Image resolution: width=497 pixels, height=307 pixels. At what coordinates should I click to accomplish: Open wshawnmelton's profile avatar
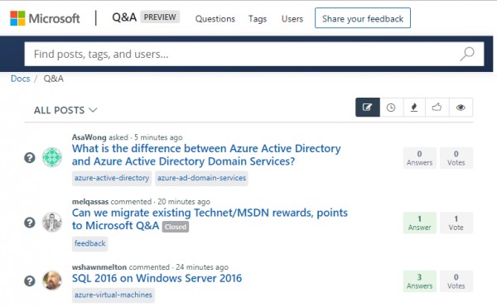52,280
